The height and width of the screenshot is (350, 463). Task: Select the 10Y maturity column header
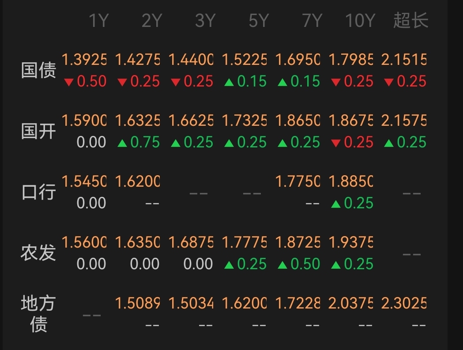(360, 21)
